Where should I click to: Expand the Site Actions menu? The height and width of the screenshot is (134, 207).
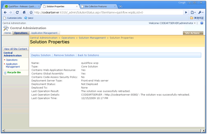click(x=193, y=33)
